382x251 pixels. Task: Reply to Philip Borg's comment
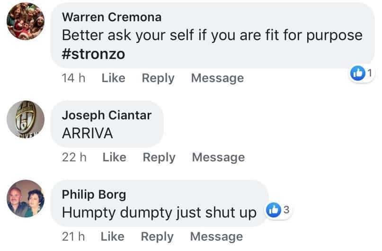(x=157, y=237)
